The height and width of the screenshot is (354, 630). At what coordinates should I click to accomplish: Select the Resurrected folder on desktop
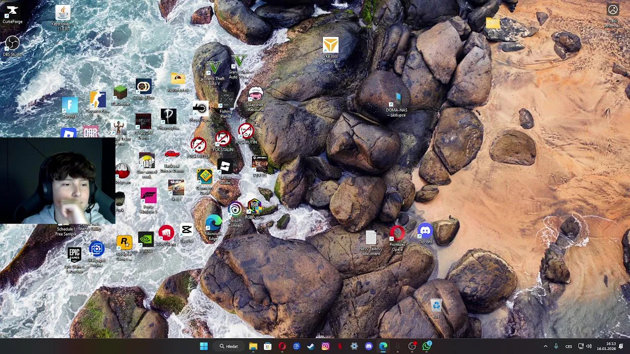178,83
